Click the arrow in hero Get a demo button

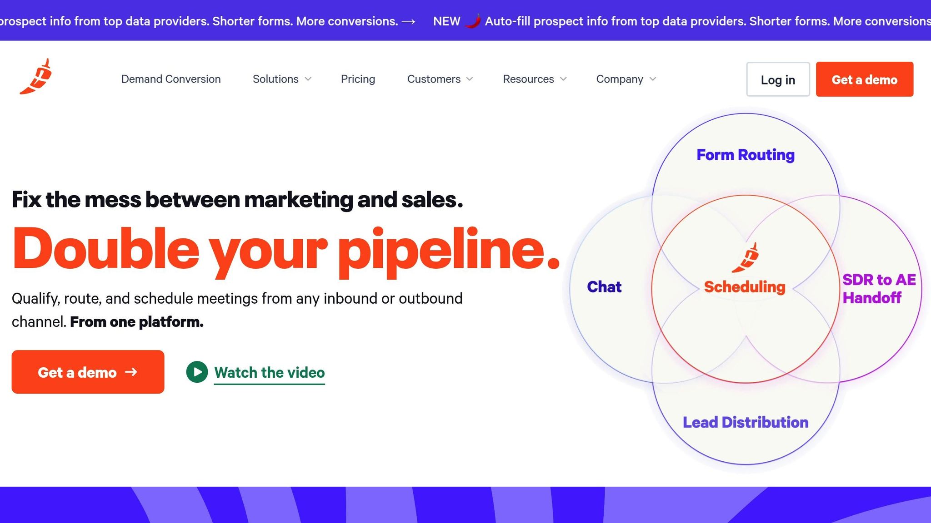tap(131, 372)
